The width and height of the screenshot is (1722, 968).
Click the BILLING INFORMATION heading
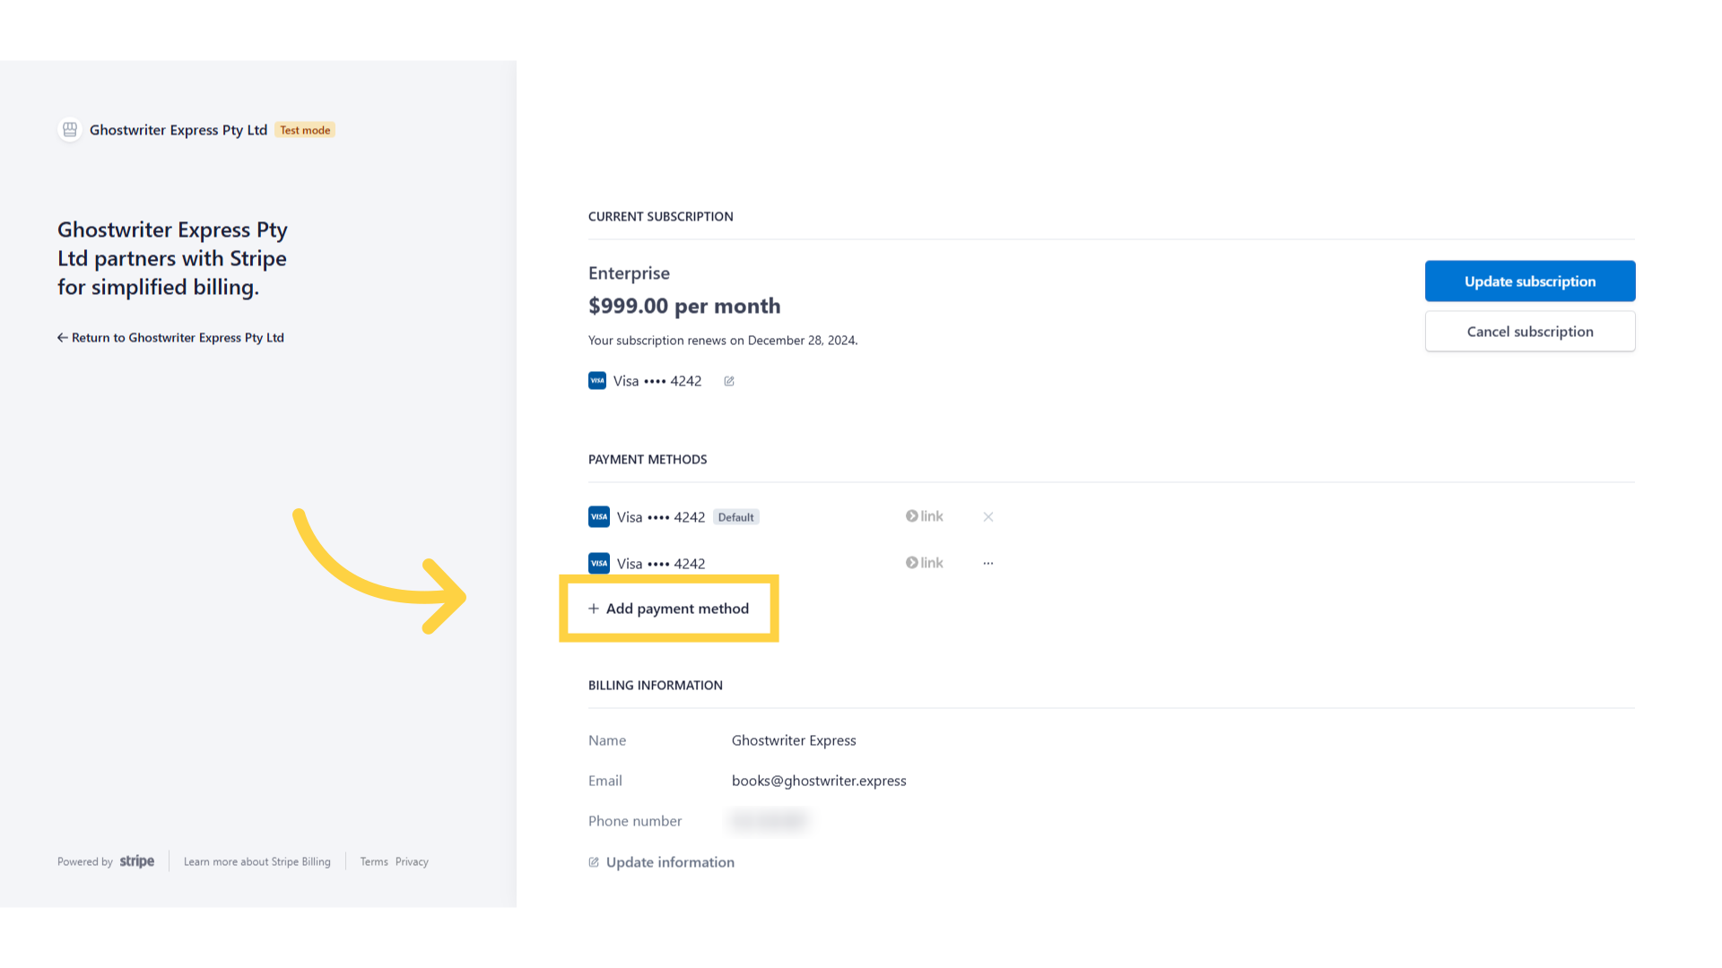pos(656,686)
